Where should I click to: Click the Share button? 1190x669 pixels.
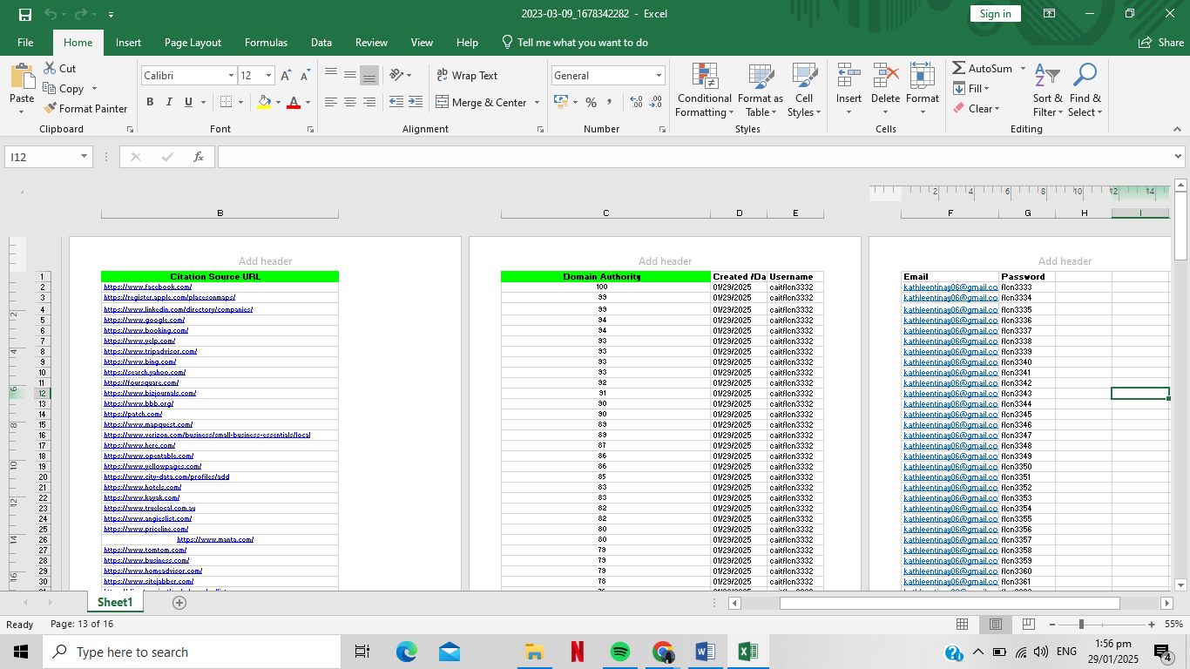click(1160, 42)
